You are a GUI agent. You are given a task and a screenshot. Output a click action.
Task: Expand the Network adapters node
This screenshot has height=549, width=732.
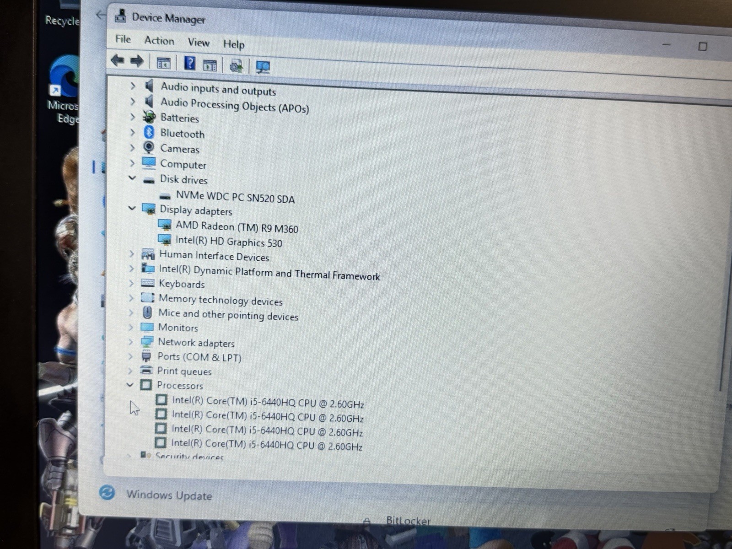tap(130, 342)
